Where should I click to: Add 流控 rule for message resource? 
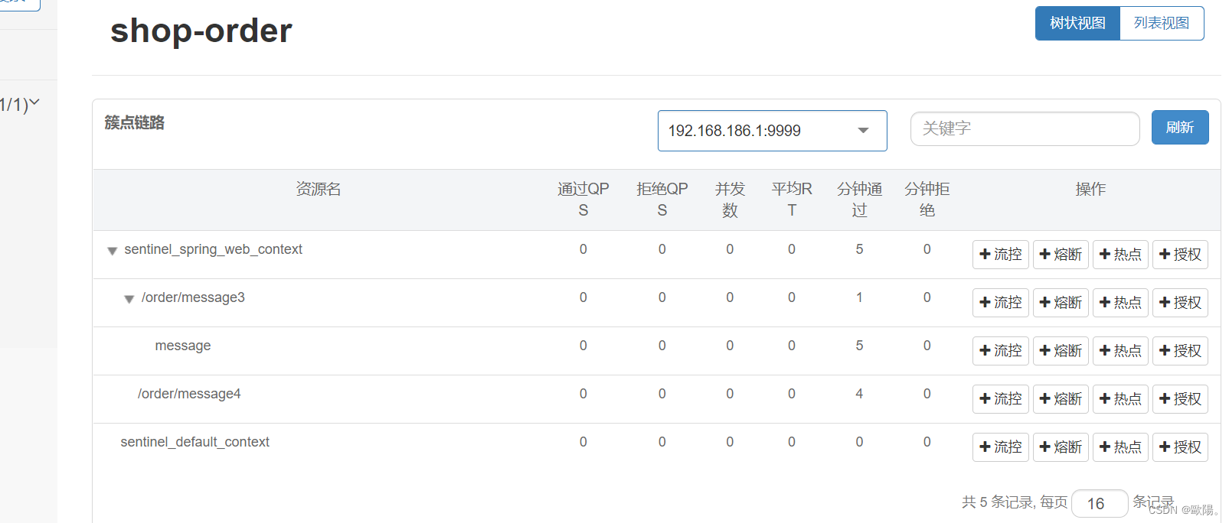click(1000, 351)
